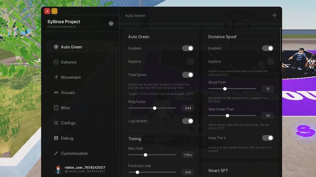316x177 pixels.
Task: Turn off the Time Dunks toggle
Action: pos(188,75)
